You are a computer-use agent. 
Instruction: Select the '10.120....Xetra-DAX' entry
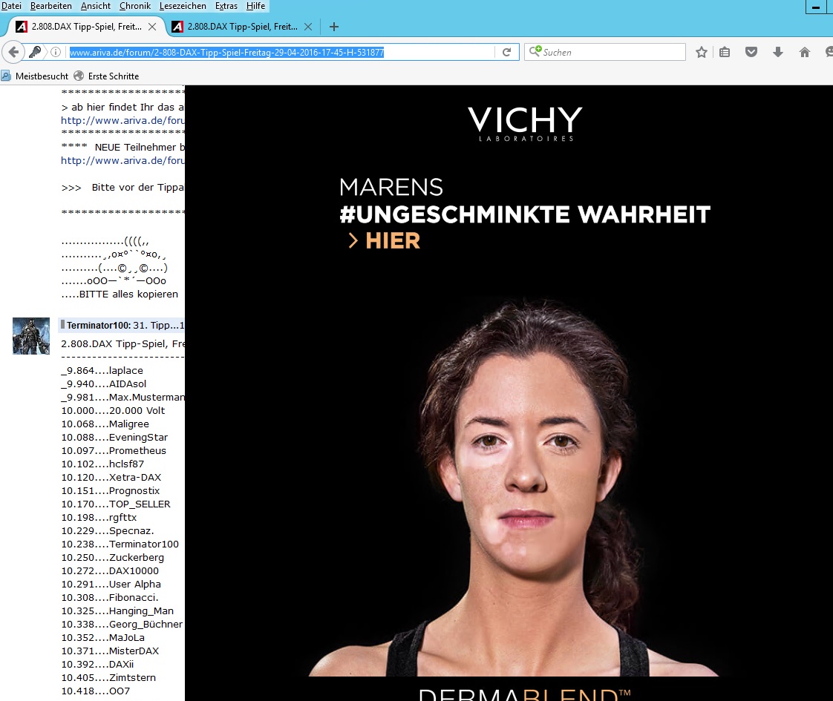click(x=111, y=477)
